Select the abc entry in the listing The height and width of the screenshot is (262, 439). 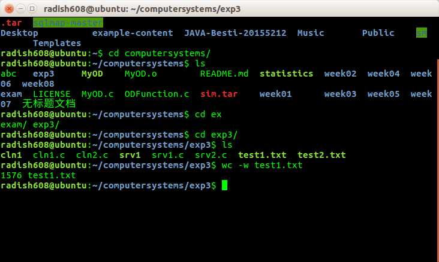(x=8, y=74)
